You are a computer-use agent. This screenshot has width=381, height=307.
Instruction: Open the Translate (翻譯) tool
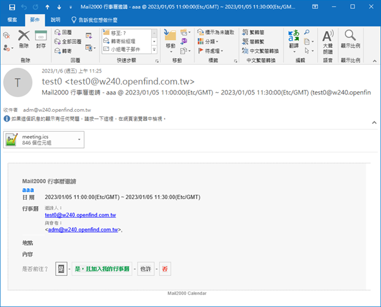pos(294,41)
